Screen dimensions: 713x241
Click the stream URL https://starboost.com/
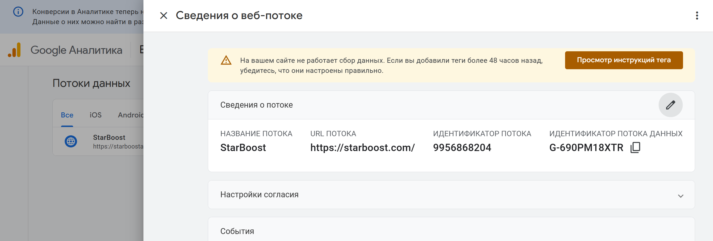(362, 148)
